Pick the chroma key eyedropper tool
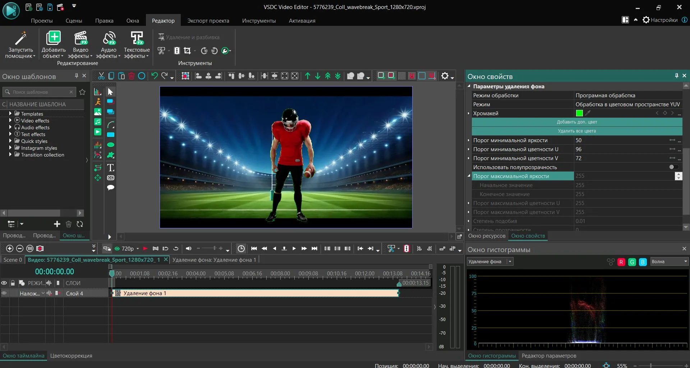The image size is (690, 368). click(588, 113)
